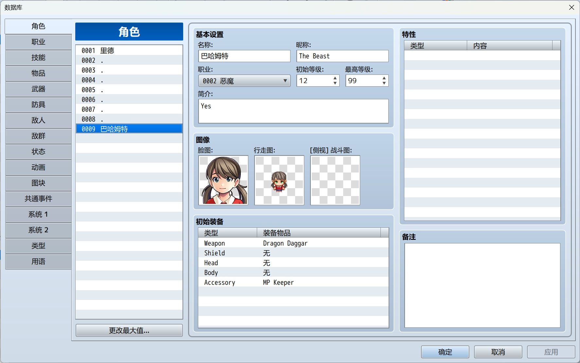The image size is (580, 363).
Task: Click the 内容 column header in 特性
Action: [509, 46]
